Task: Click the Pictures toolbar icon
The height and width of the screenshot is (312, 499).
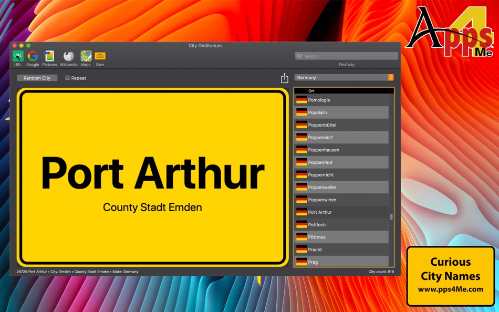Action: 49,56
